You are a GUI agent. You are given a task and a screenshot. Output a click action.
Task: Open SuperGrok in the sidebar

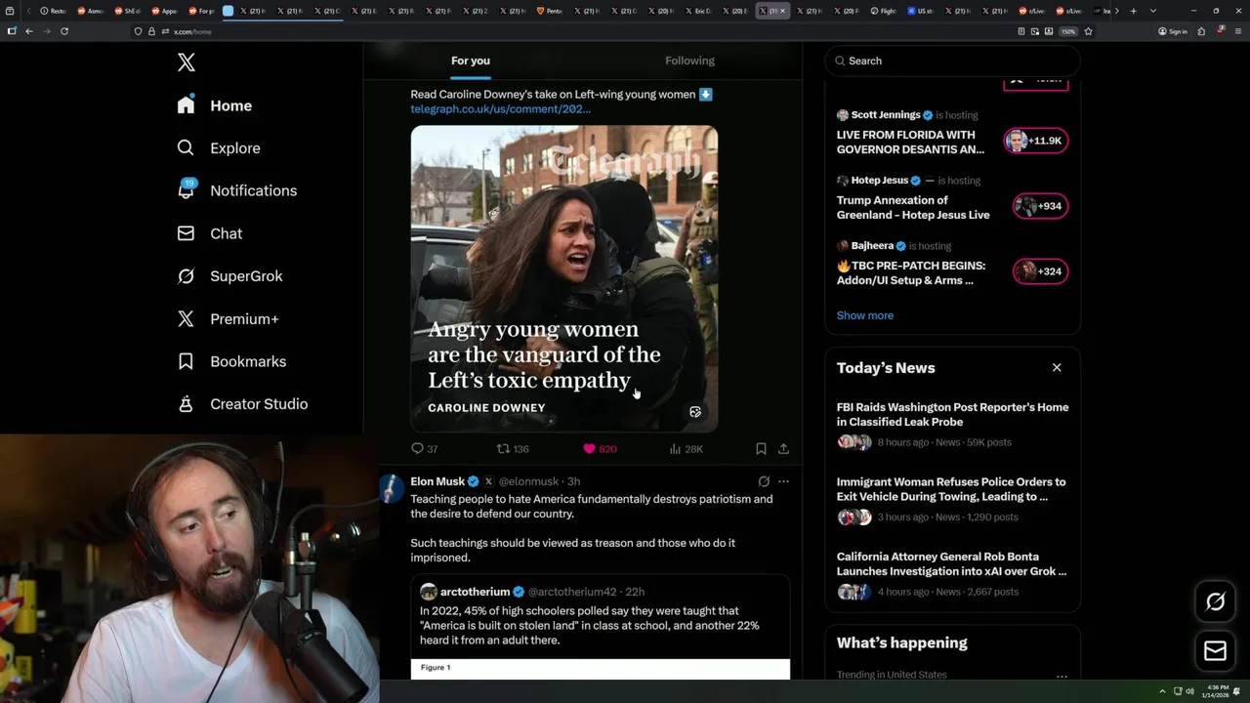click(x=230, y=276)
